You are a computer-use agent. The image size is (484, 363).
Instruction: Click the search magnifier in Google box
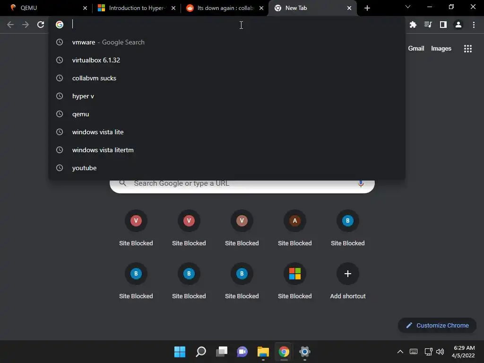(x=122, y=183)
